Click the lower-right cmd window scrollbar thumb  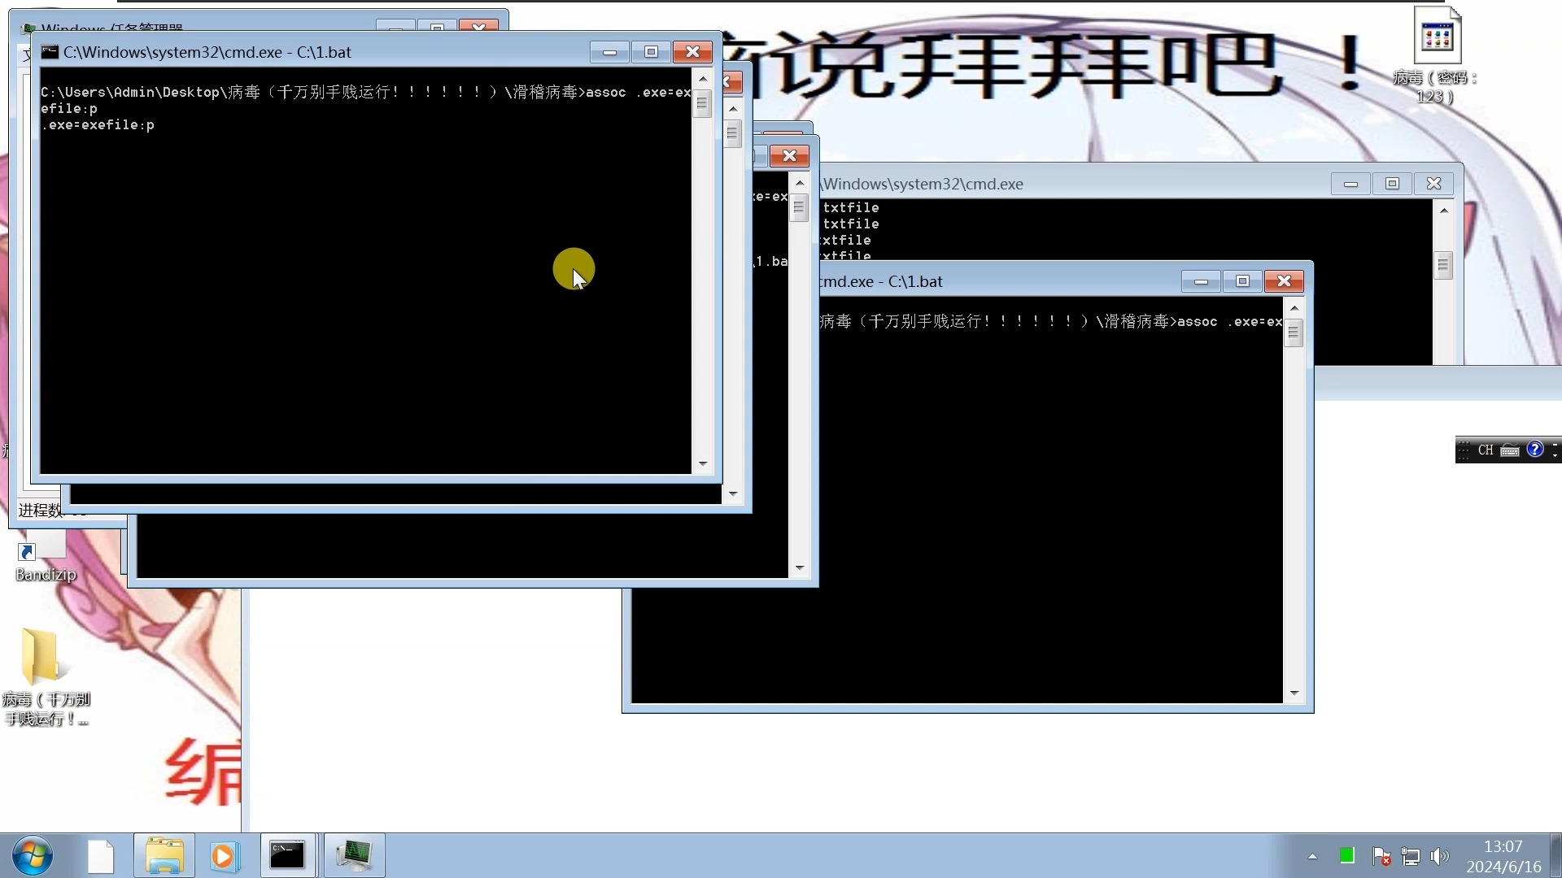point(1294,333)
